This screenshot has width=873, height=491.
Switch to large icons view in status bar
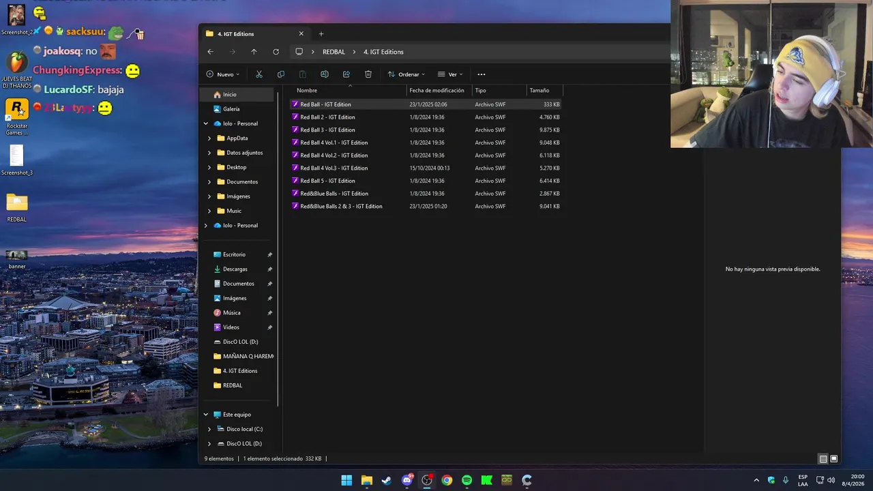point(833,459)
